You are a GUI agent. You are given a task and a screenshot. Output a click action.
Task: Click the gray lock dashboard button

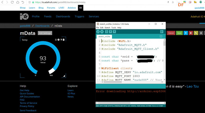201,33
